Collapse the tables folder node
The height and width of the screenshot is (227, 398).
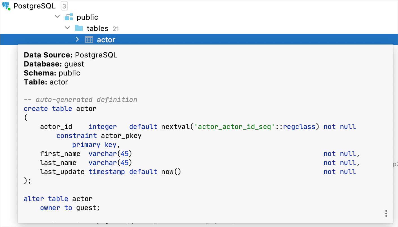click(67, 28)
